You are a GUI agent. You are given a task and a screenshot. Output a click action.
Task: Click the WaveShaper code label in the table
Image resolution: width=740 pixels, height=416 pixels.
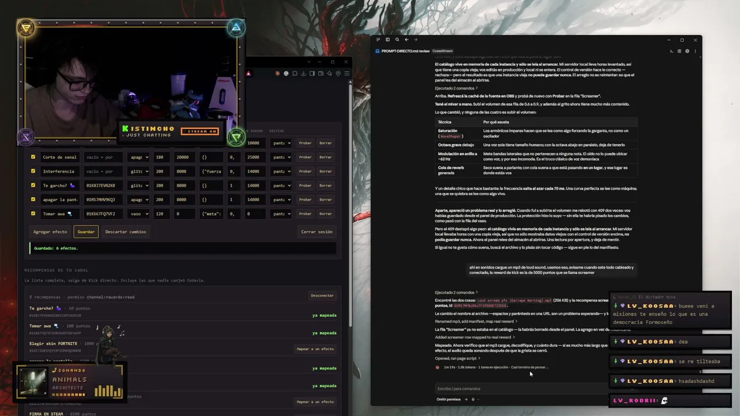(452, 136)
